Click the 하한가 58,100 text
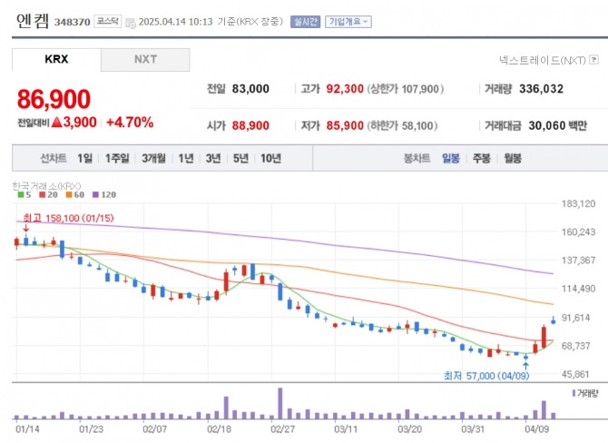This screenshot has height=443, width=608. (402, 125)
